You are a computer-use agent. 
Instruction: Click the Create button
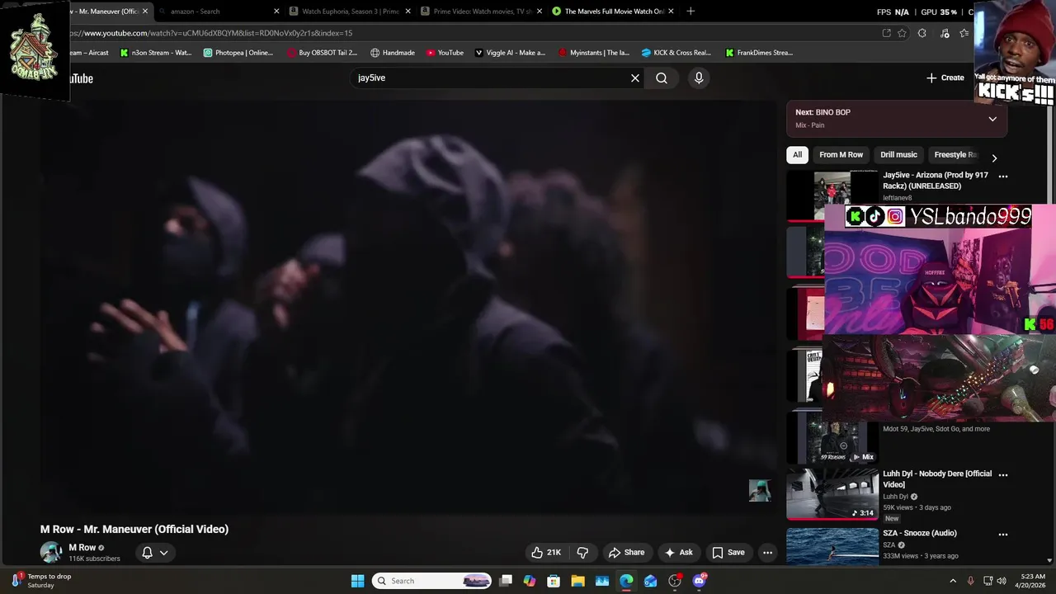(x=945, y=78)
